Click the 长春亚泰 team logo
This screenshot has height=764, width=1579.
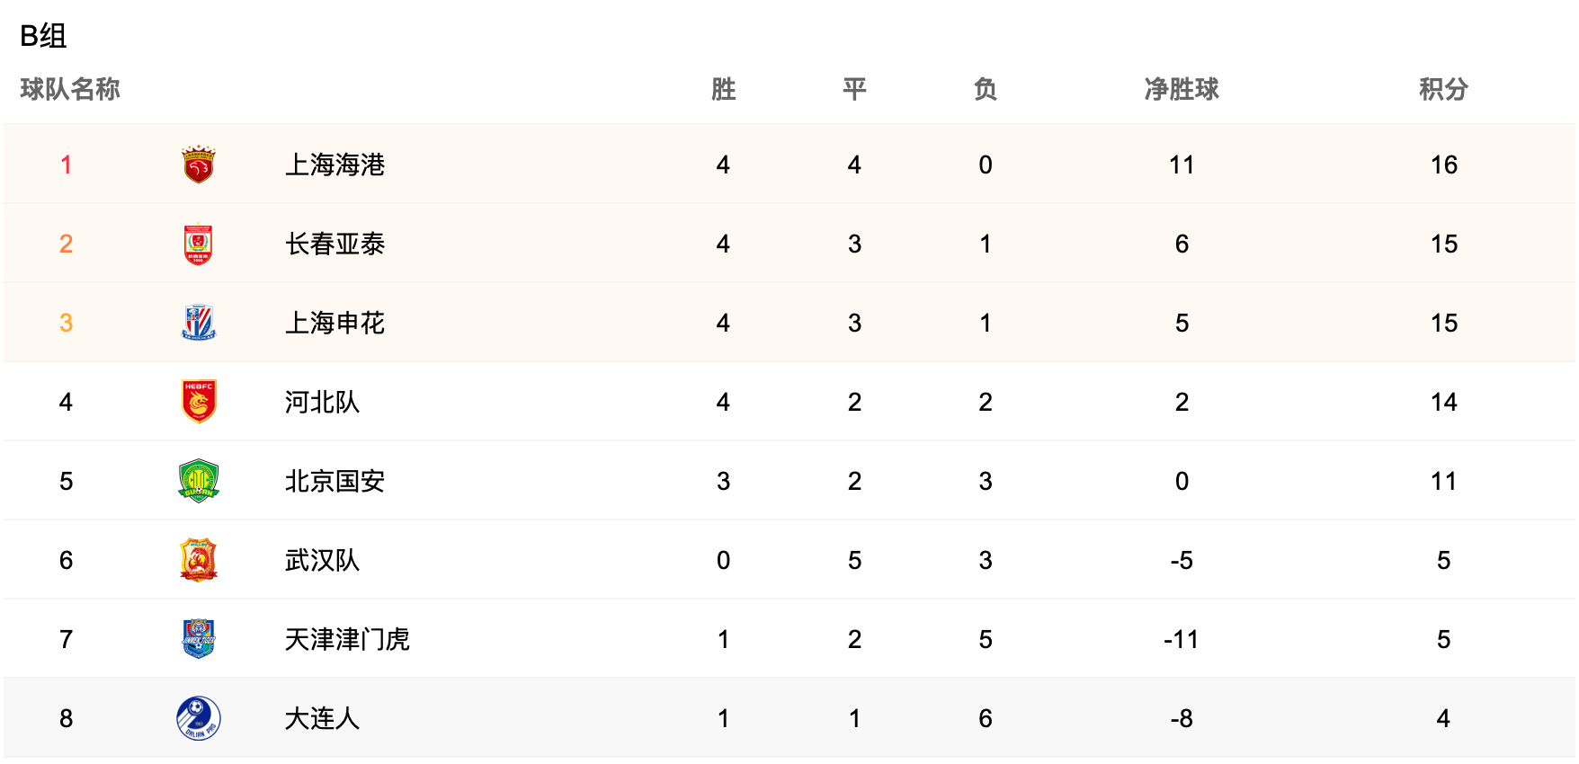pos(198,244)
